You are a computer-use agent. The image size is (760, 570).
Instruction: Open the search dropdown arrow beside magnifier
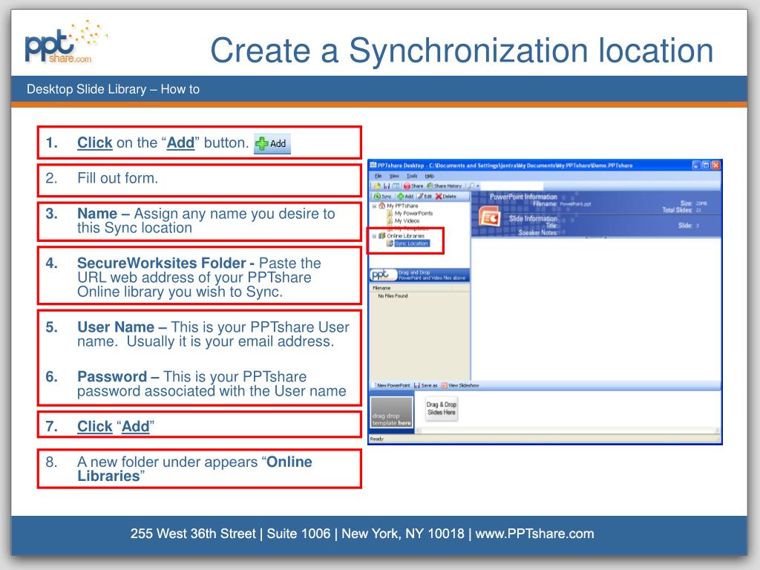(x=478, y=186)
